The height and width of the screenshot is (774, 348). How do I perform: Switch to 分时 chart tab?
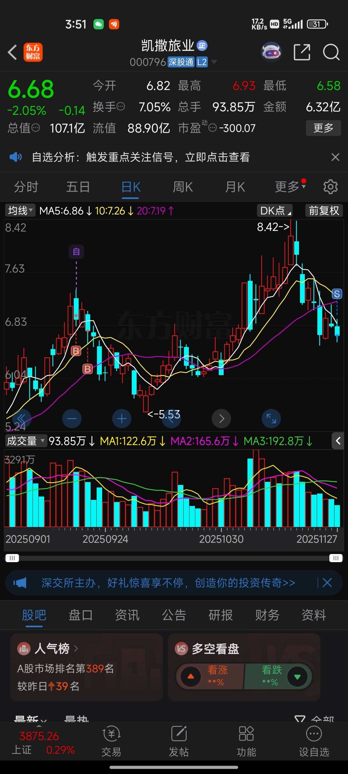point(26,187)
